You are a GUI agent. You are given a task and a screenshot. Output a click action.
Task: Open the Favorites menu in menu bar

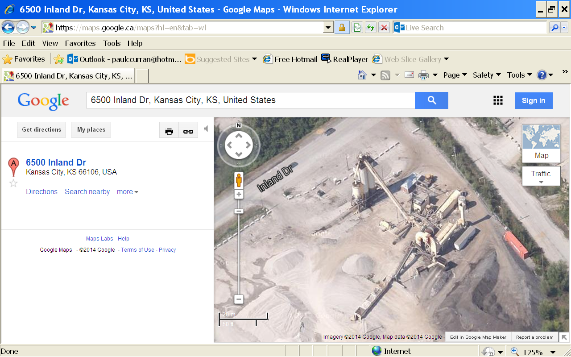pyautogui.click(x=80, y=43)
